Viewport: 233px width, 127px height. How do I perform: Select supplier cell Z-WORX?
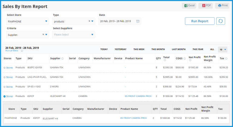(54, 87)
